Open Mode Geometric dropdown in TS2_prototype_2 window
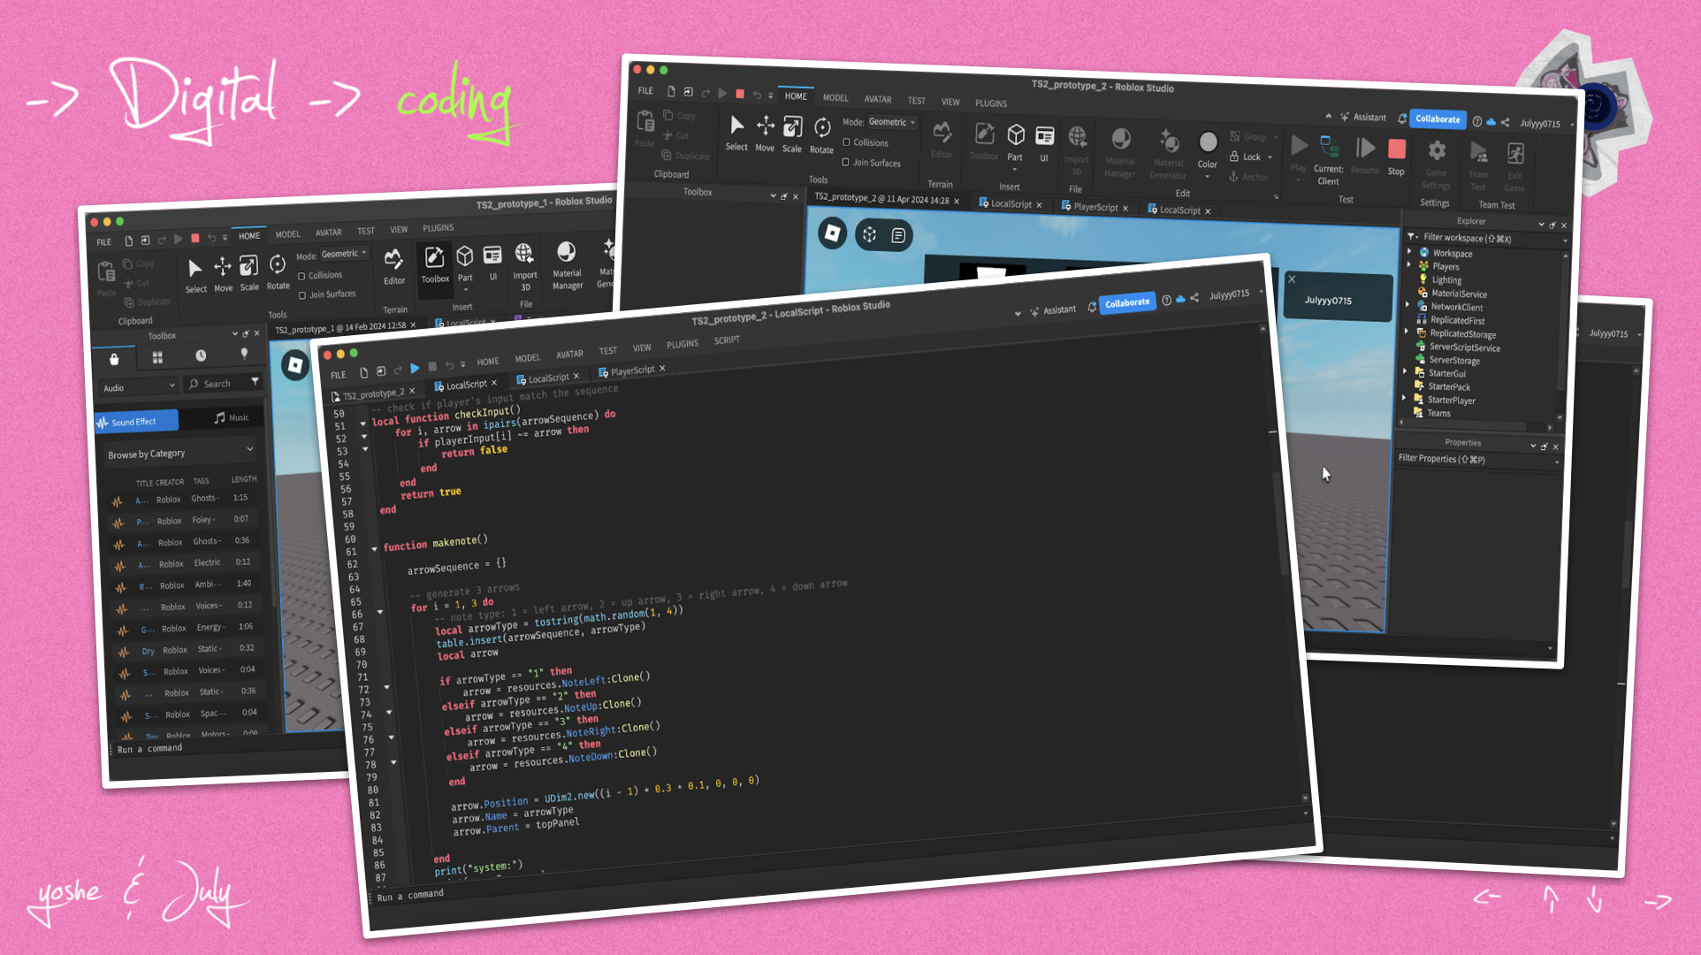Viewport: 1701px width, 955px height. [x=891, y=122]
